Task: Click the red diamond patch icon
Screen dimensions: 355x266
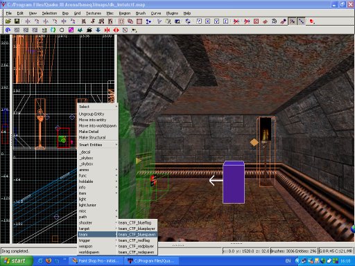Action: point(265,21)
